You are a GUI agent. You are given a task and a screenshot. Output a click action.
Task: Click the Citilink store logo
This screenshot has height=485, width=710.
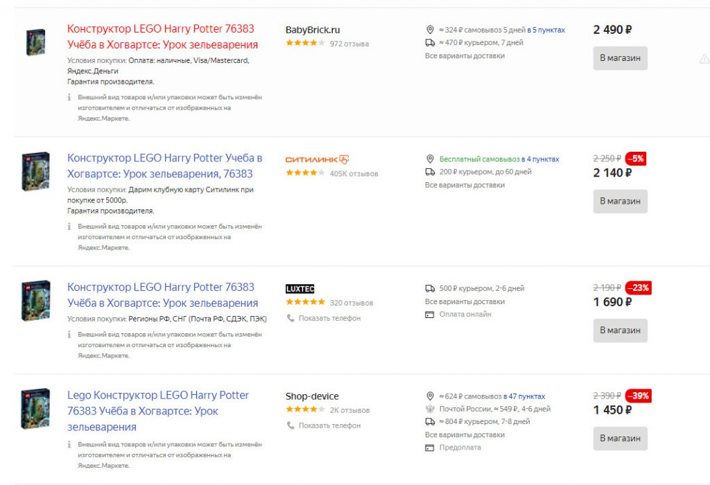pos(317,159)
